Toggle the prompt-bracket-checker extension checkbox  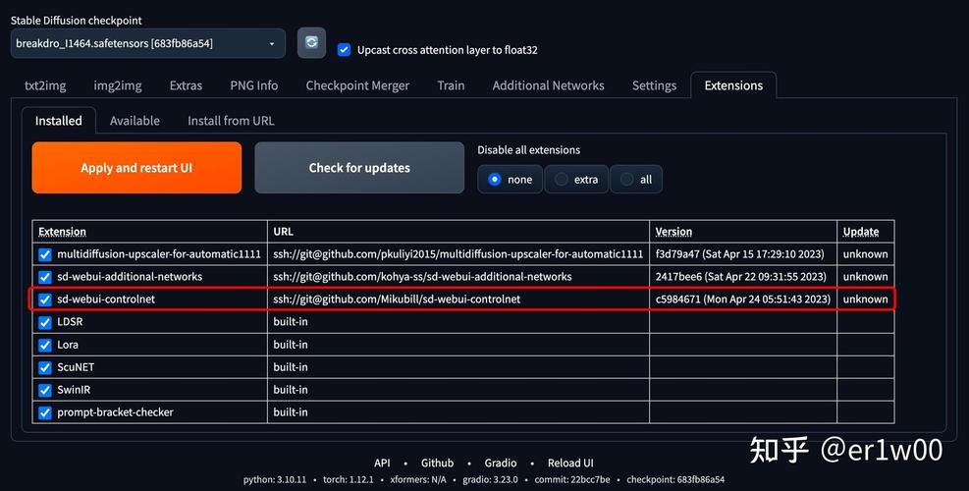(45, 412)
